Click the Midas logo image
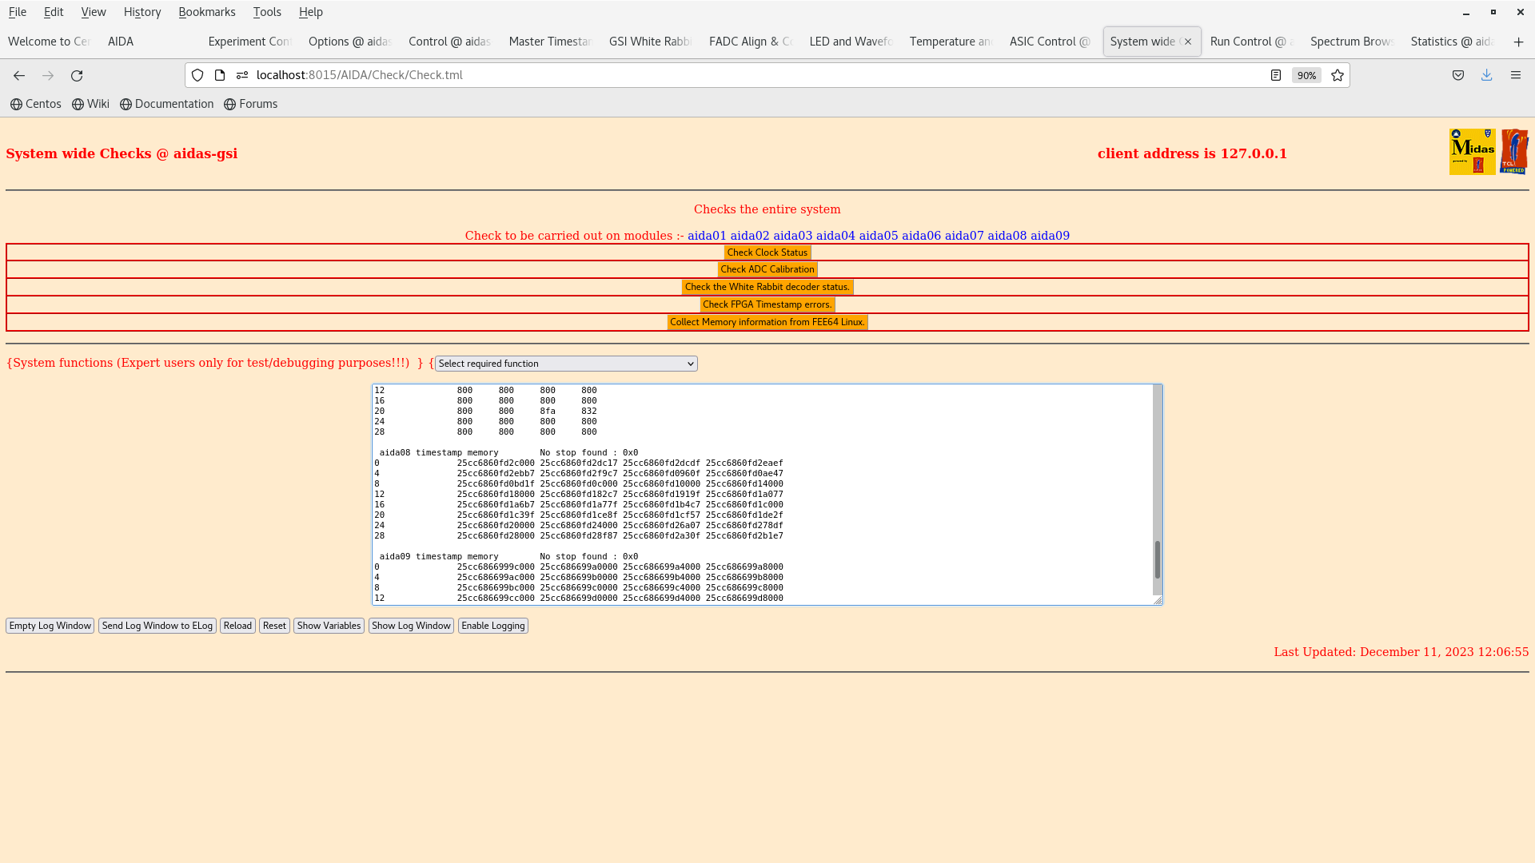The image size is (1535, 863). 1472,151
